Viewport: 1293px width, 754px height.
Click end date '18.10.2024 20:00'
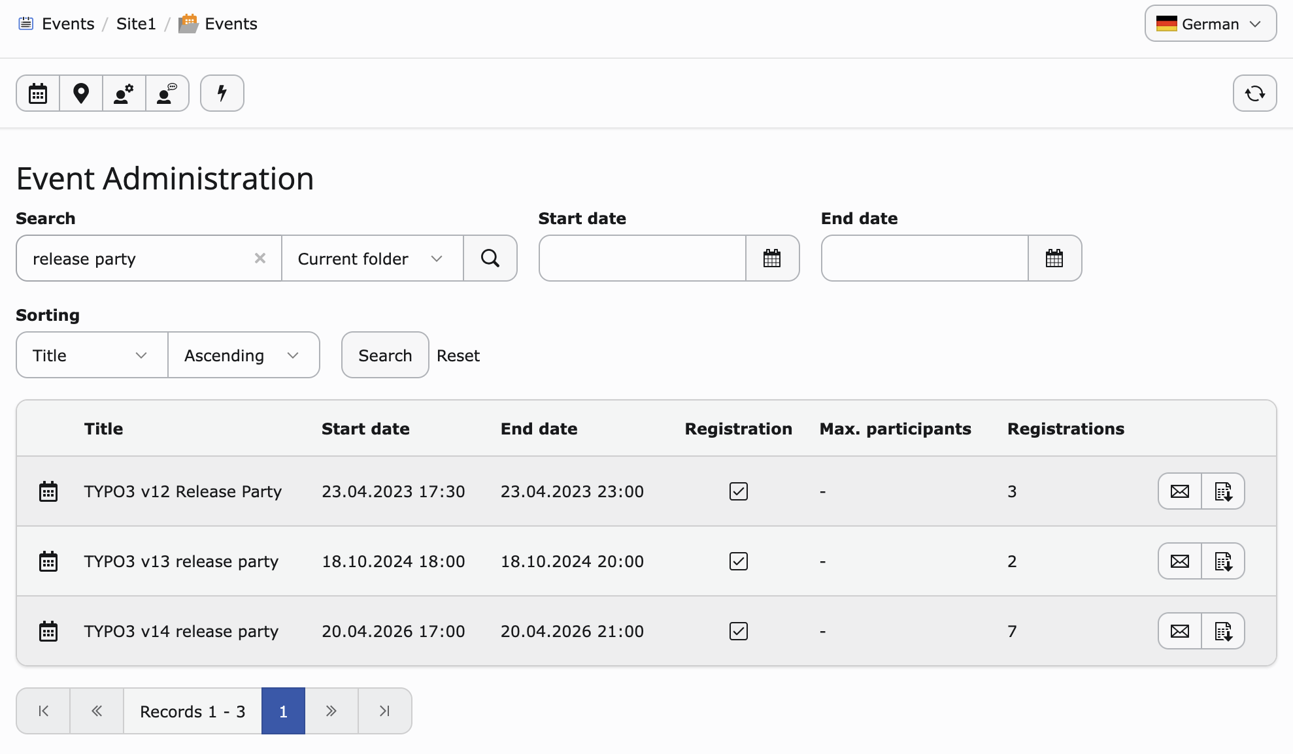pyautogui.click(x=572, y=561)
